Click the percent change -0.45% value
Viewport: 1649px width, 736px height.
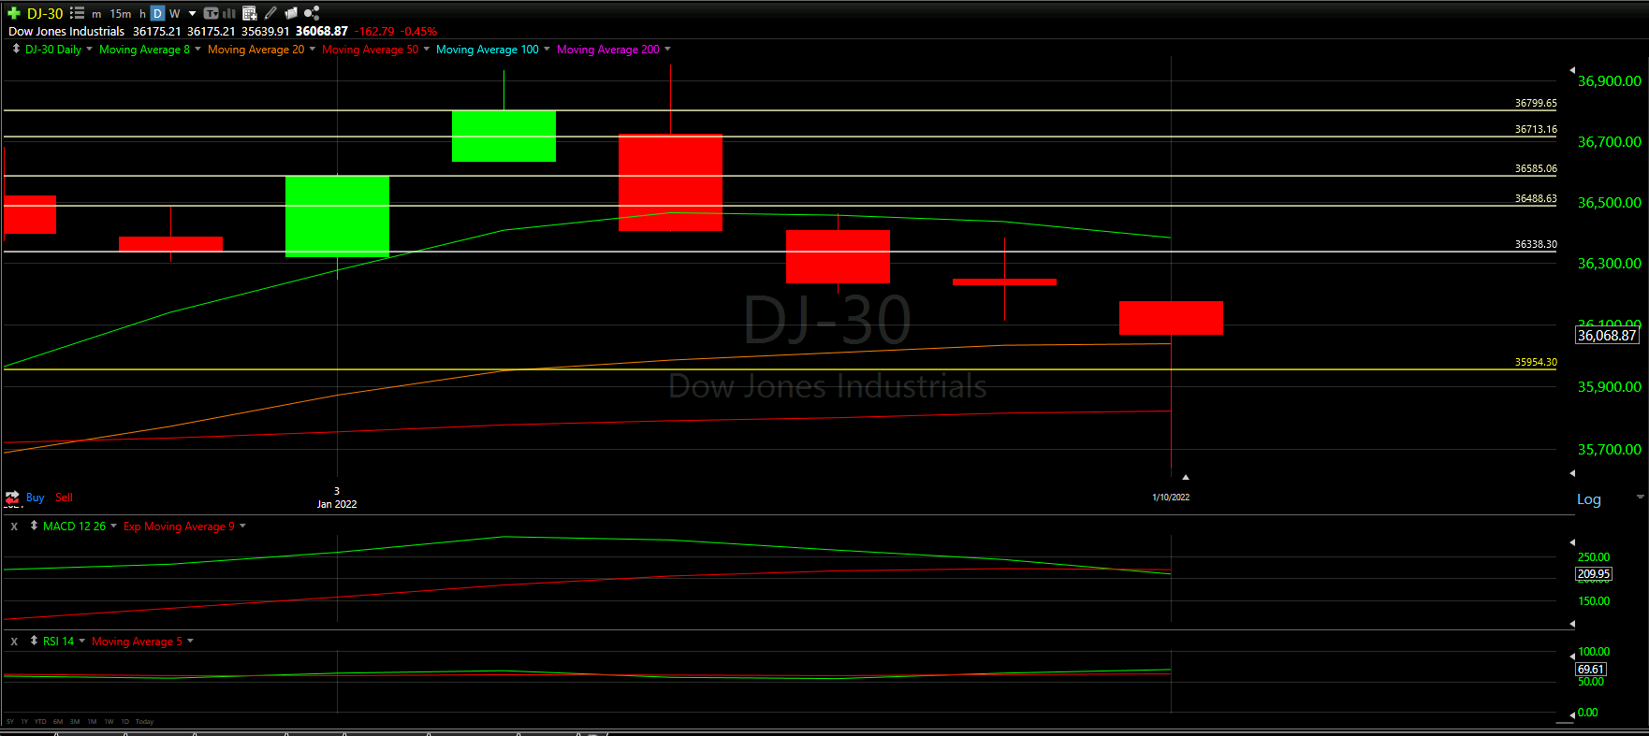[x=418, y=32]
